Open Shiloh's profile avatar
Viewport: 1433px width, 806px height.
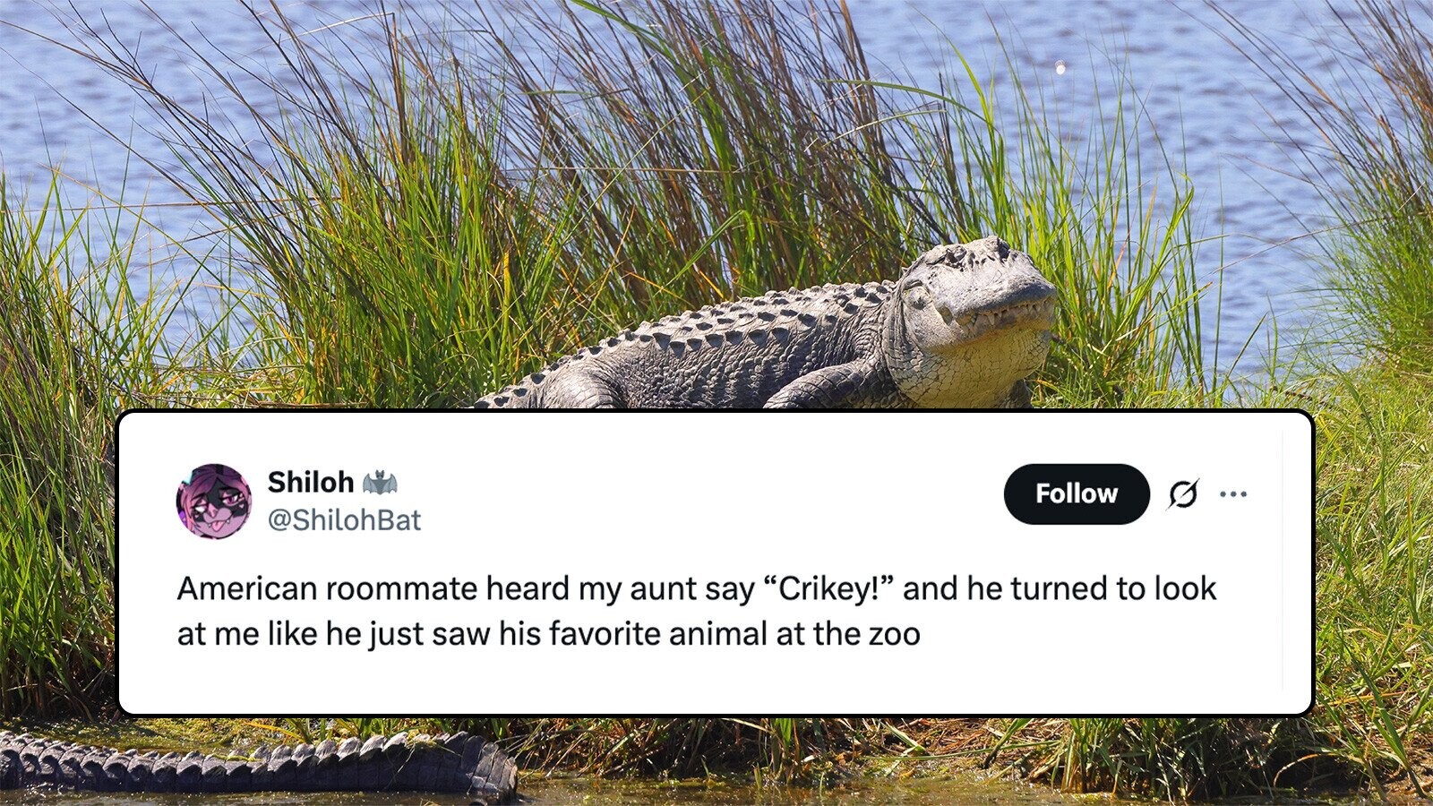click(213, 502)
